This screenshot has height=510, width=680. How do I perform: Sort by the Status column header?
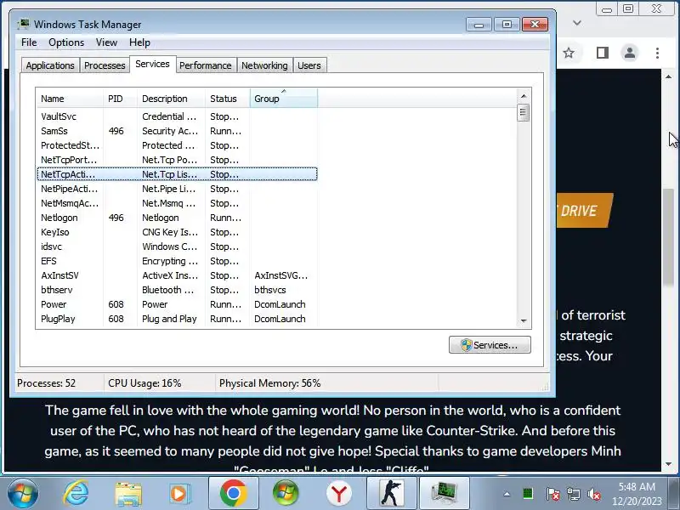tap(228, 99)
